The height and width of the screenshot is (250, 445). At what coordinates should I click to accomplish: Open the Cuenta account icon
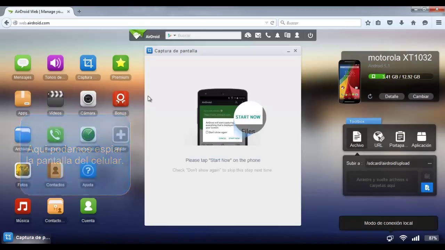pyautogui.click(x=88, y=206)
